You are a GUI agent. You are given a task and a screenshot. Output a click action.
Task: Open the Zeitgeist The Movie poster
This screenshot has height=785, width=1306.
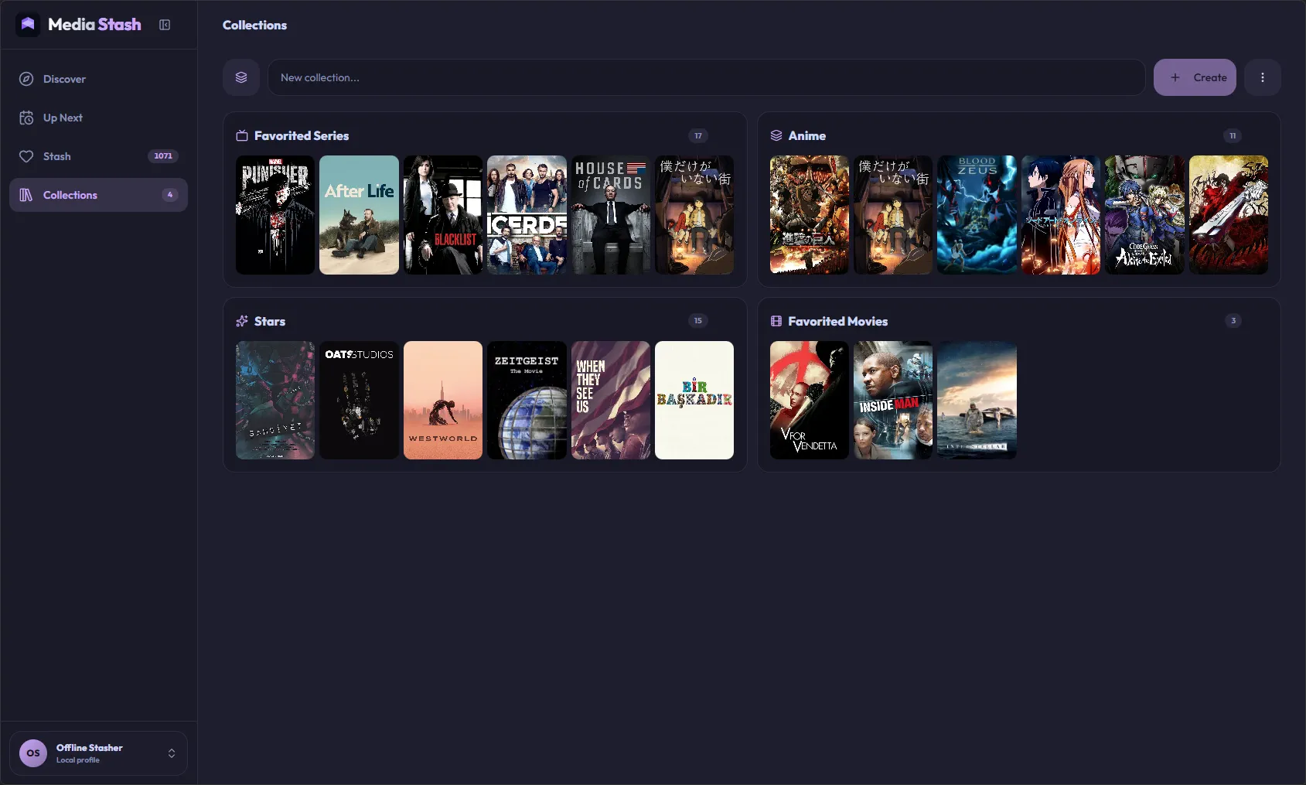(527, 401)
